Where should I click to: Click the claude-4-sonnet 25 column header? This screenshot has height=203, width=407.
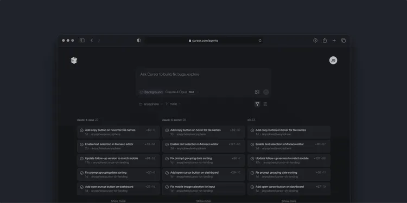pyautogui.click(x=174, y=120)
